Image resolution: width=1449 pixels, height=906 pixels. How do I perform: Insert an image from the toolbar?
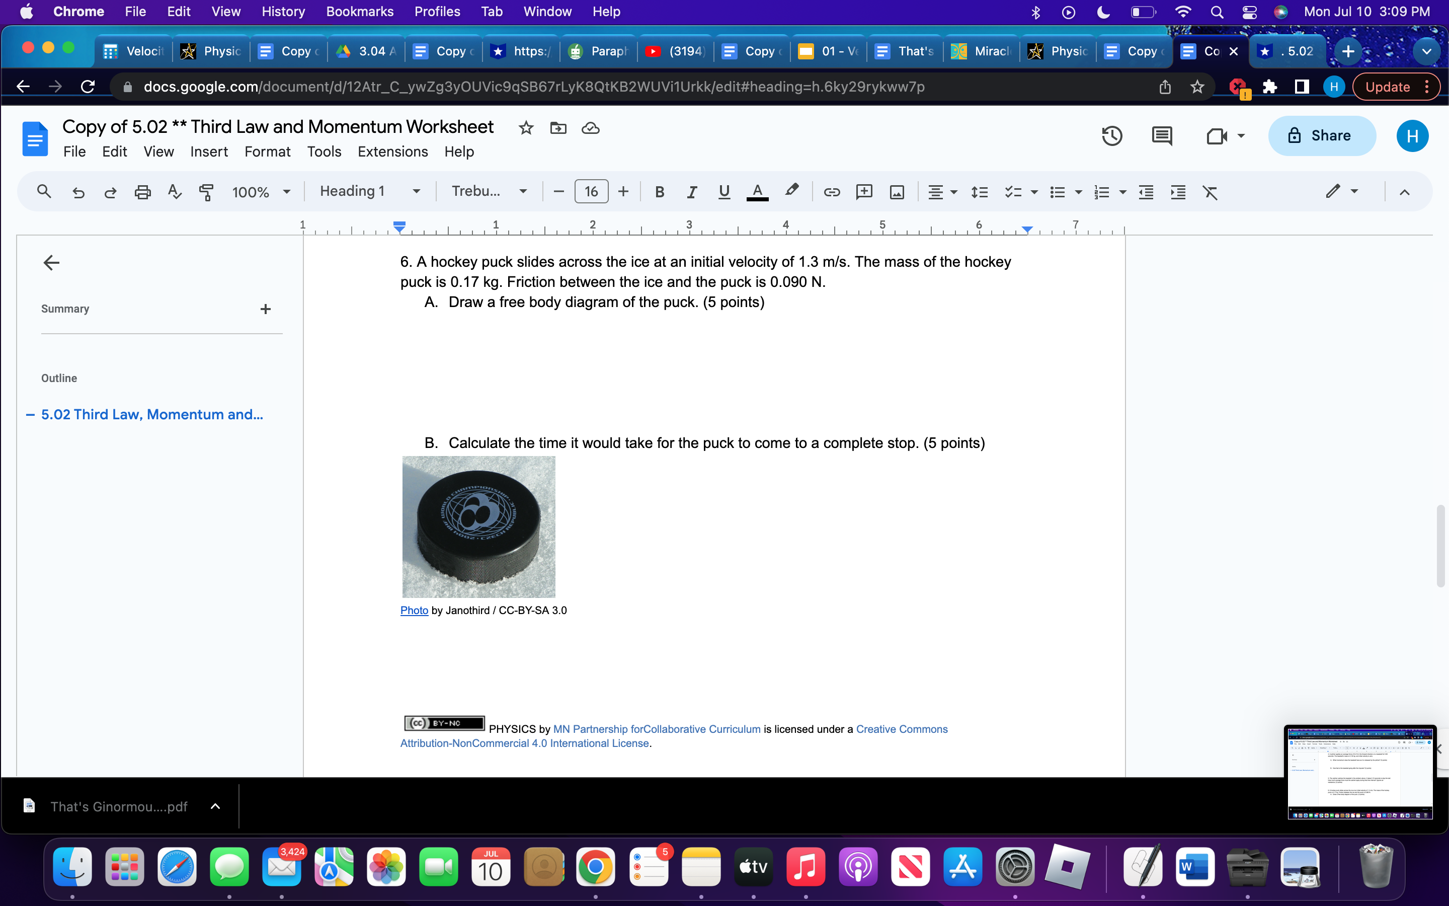click(897, 192)
